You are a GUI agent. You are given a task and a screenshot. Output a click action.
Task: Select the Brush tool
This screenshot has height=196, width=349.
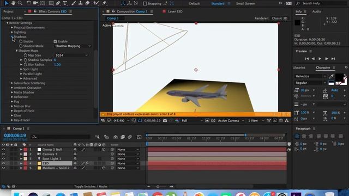74,3
